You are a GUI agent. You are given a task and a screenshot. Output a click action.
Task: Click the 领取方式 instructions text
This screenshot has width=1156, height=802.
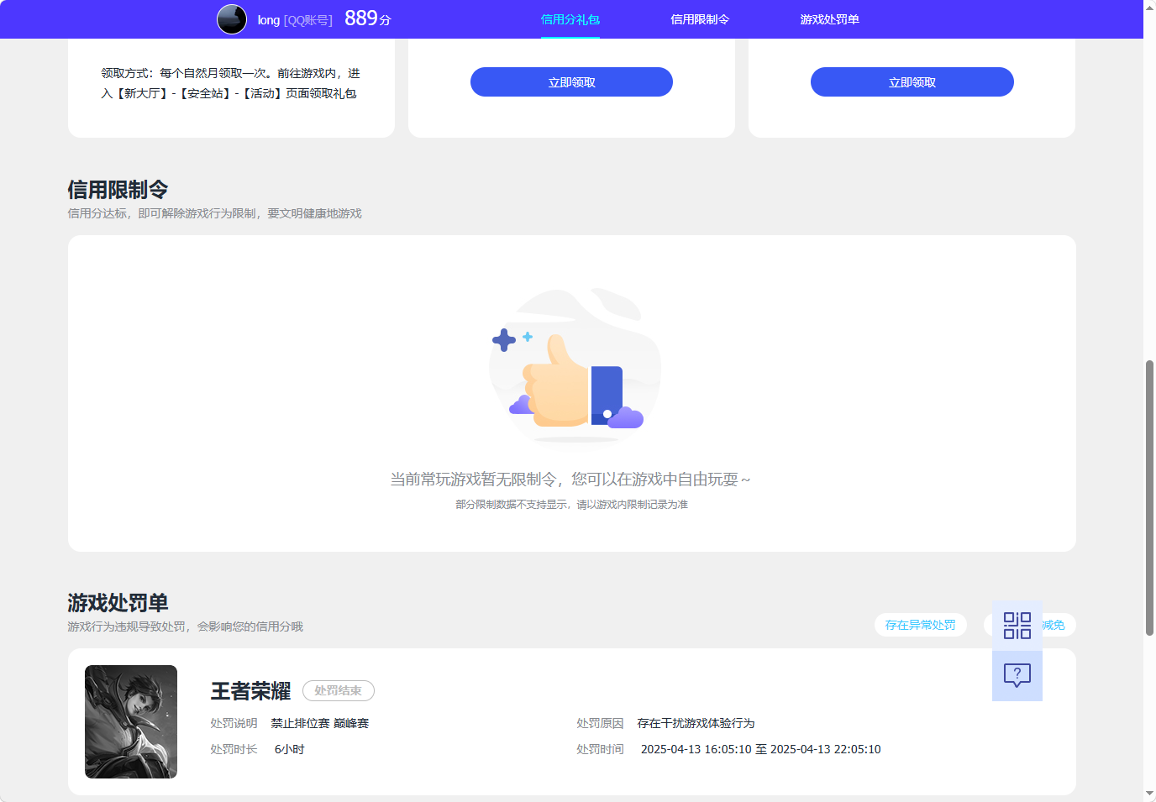230,83
